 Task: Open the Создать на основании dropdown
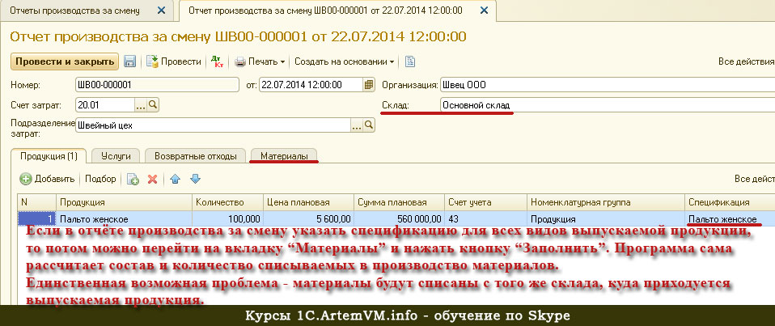tap(344, 61)
